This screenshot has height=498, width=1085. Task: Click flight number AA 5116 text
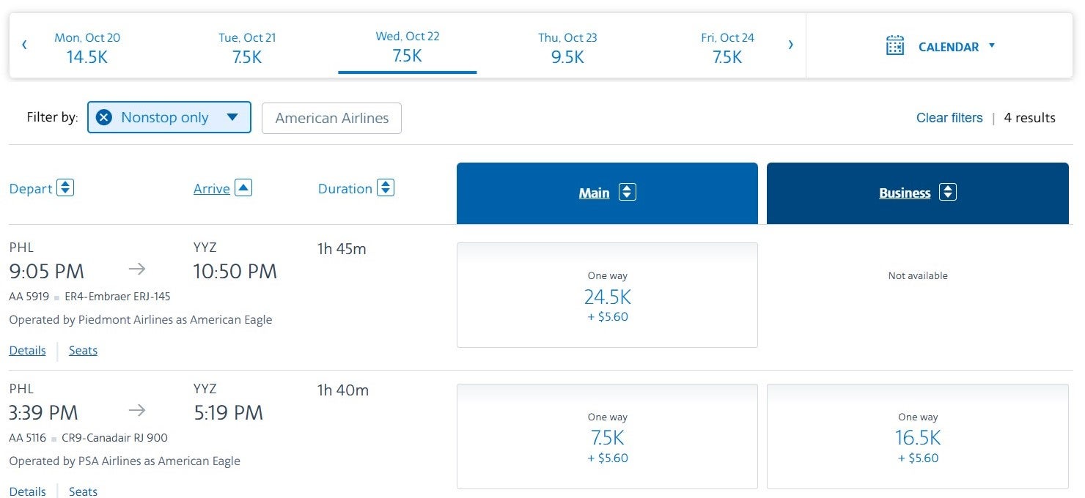[x=28, y=438]
